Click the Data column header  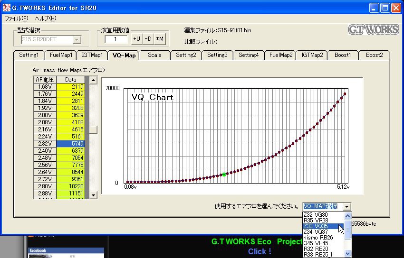tap(70, 80)
